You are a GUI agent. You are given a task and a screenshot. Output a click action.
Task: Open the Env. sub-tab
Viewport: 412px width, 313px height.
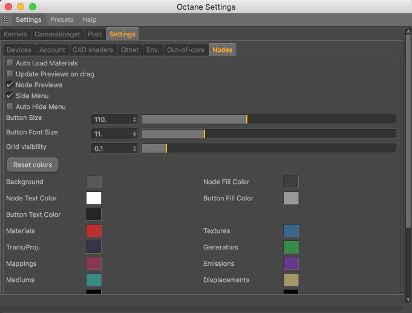coord(152,50)
